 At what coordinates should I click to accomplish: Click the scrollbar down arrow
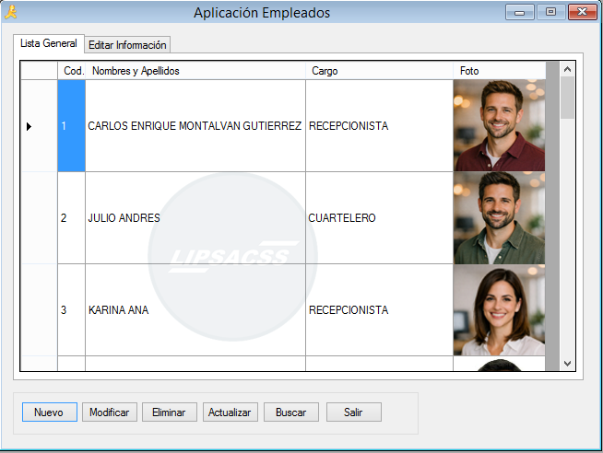tap(567, 363)
